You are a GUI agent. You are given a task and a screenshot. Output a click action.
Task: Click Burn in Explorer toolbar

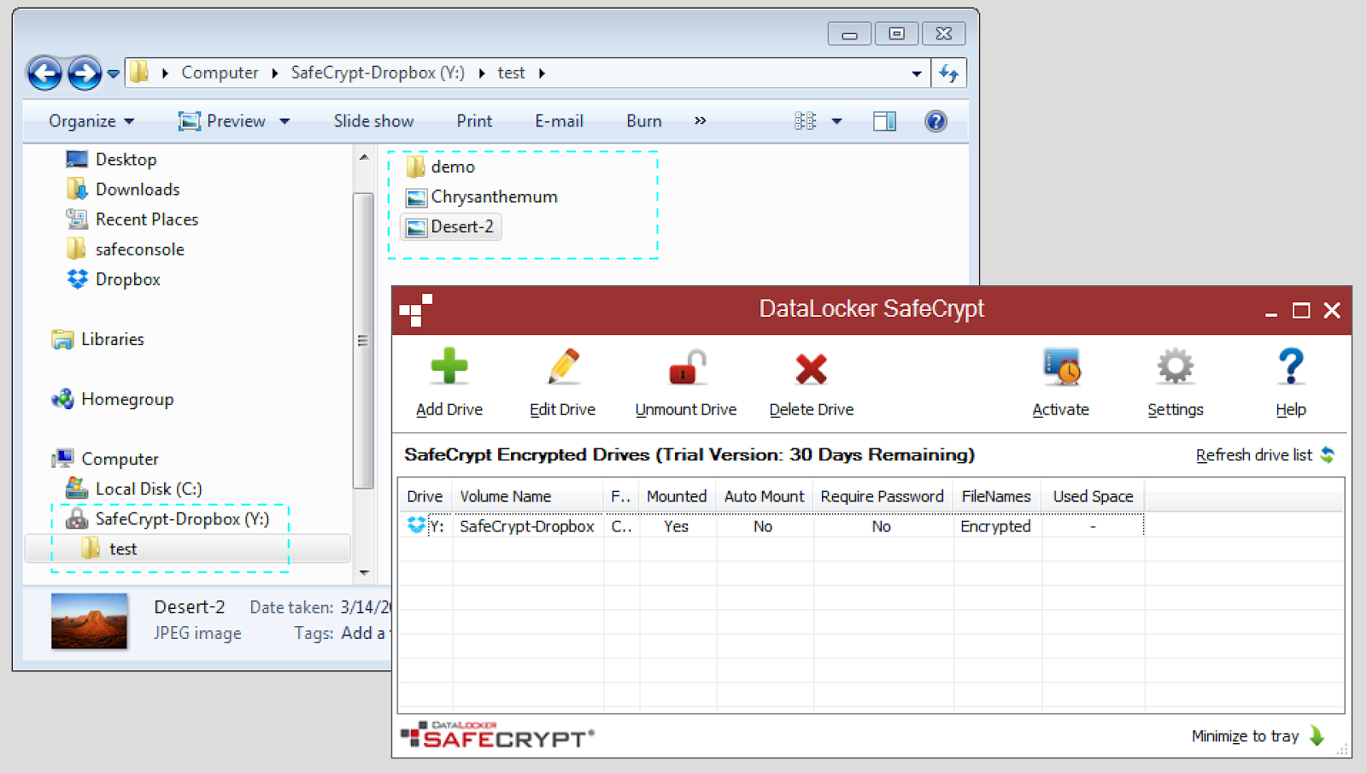(x=644, y=121)
